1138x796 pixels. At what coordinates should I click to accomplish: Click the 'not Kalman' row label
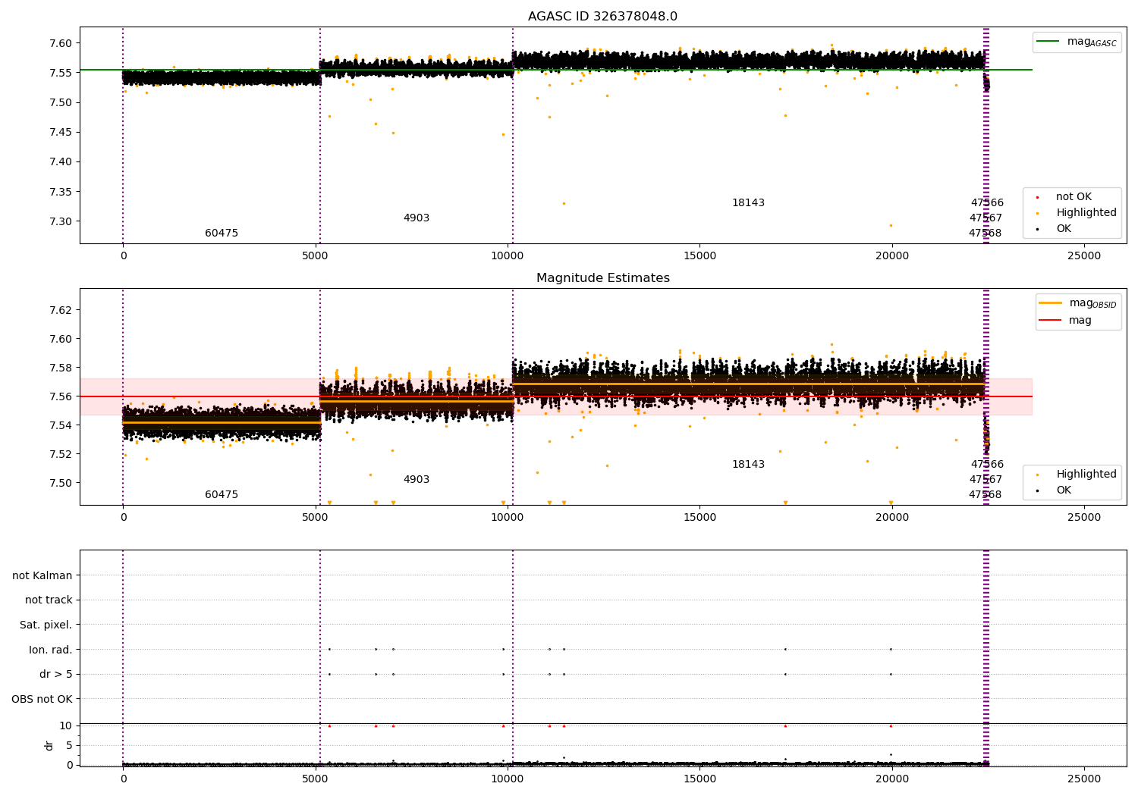point(42,575)
